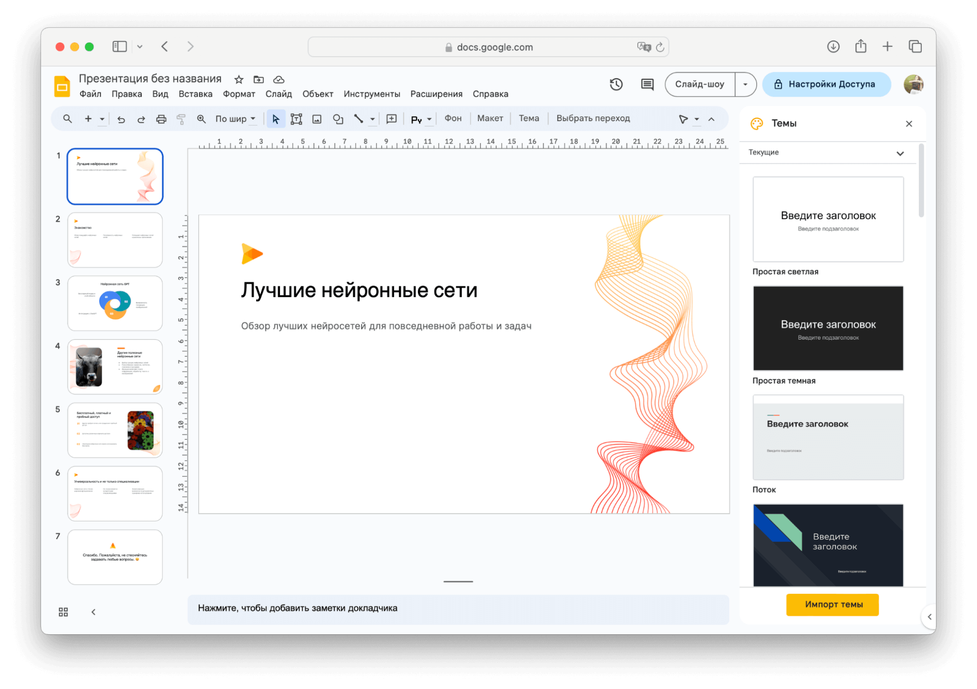
Task: Open the Инструменты menu
Action: [371, 94]
